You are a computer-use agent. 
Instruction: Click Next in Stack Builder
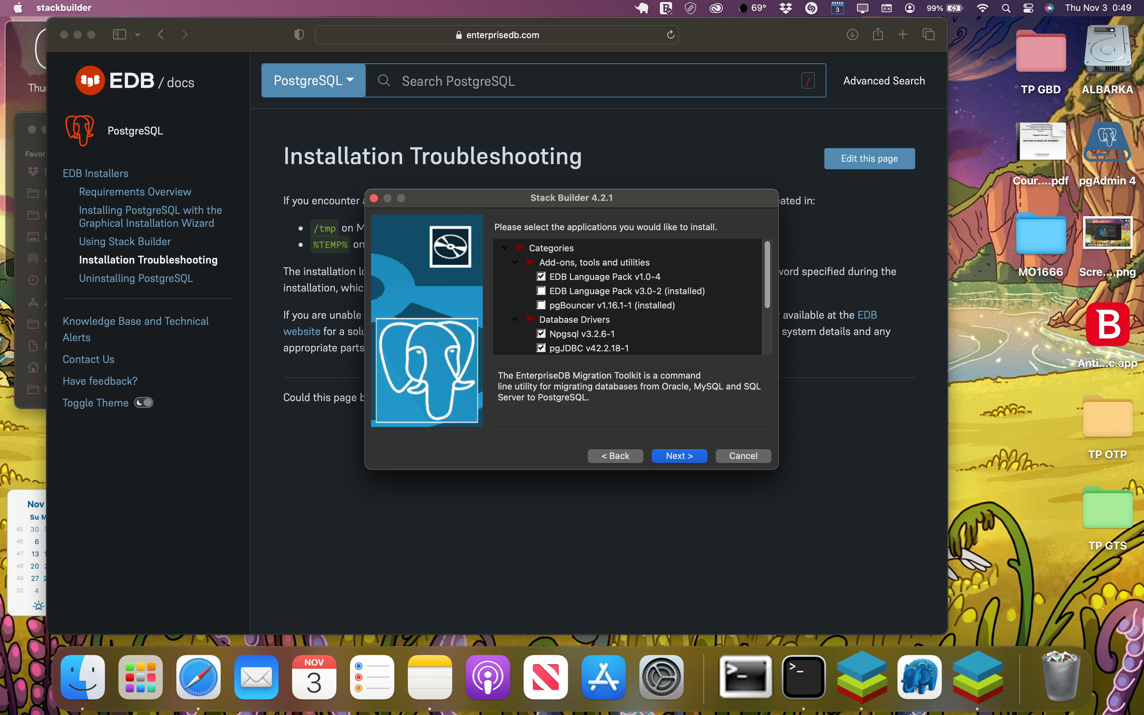click(x=679, y=456)
